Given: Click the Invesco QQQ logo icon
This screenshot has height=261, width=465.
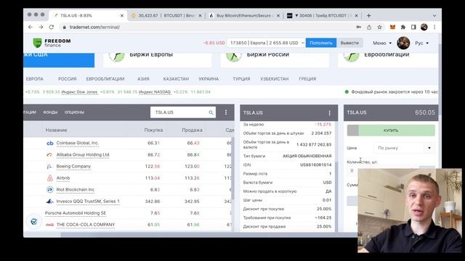Looking at the screenshot, I should tap(50, 202).
